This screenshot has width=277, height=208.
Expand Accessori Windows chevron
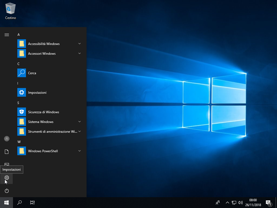[80, 53]
